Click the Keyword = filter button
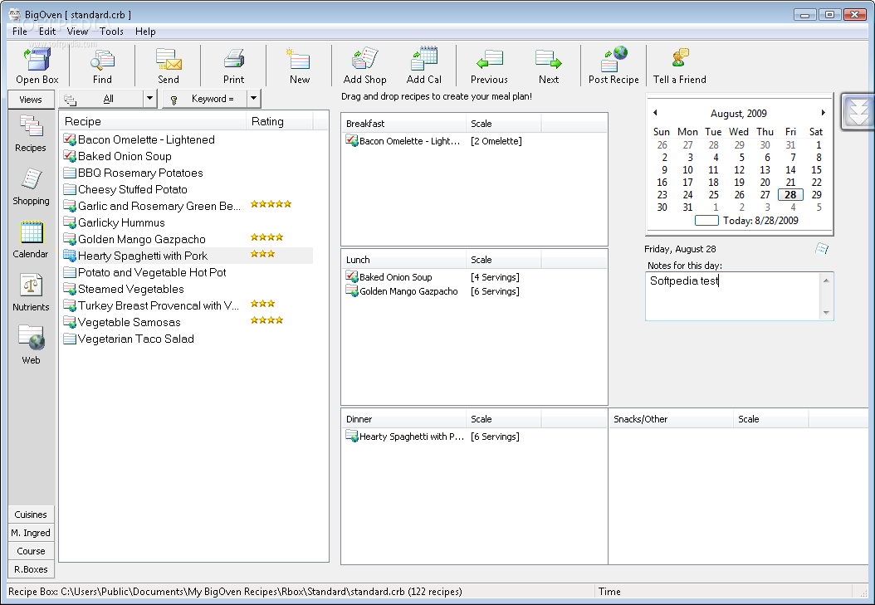The width and height of the screenshot is (875, 605). pos(205,99)
